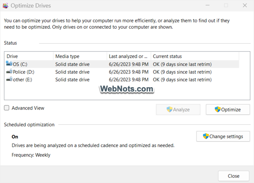254x183 pixels.
Task: Click the Close button at bottom
Action: point(234,176)
